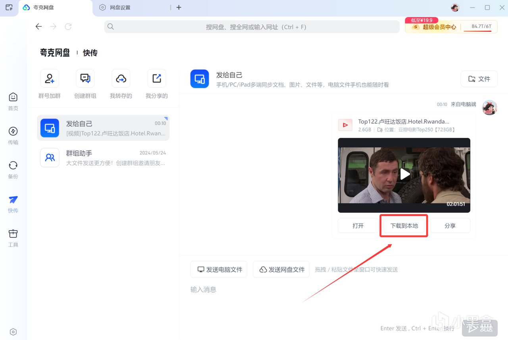
Task: Click the 快传 page title
Action: (90, 53)
